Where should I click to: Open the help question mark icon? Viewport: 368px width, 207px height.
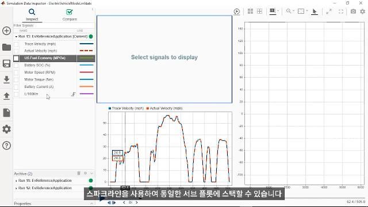pos(6,145)
